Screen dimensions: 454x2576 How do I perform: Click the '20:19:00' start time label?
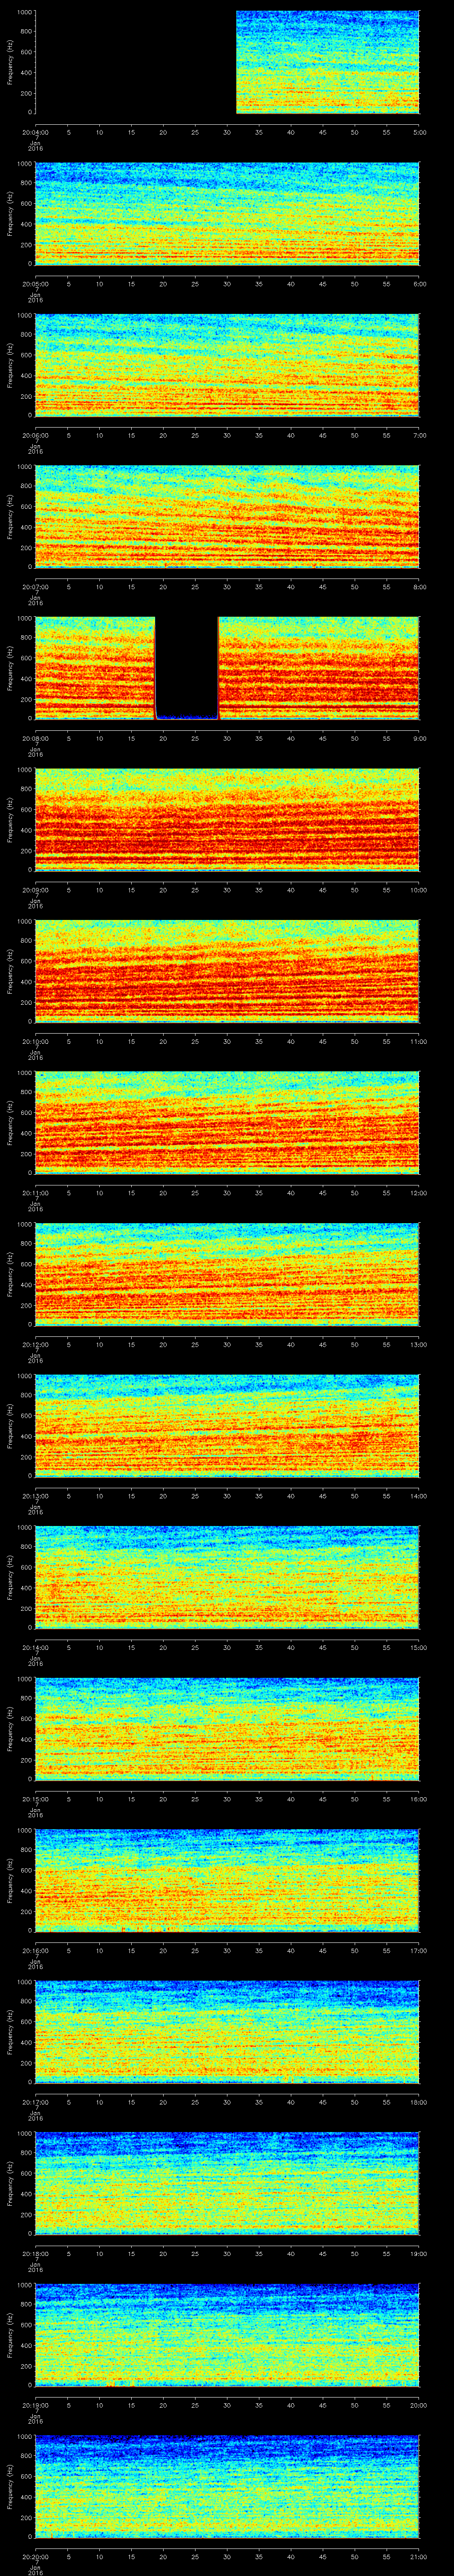coord(35,2405)
